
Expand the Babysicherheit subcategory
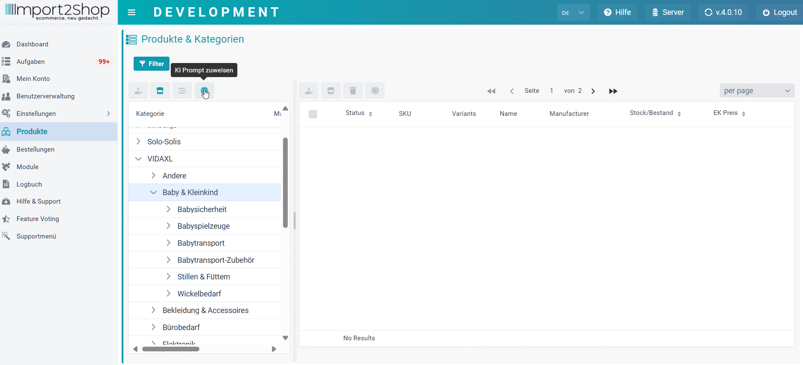pos(168,209)
